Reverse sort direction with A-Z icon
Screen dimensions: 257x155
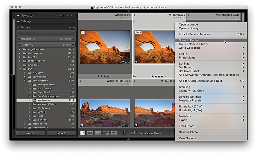134,133
